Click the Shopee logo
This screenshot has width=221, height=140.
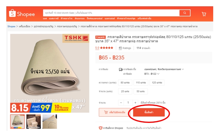(x=22, y=14)
